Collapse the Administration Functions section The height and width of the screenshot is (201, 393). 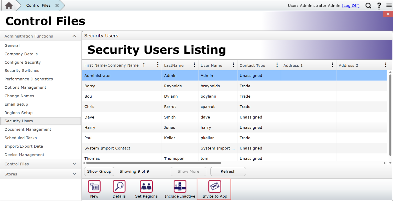74,36
